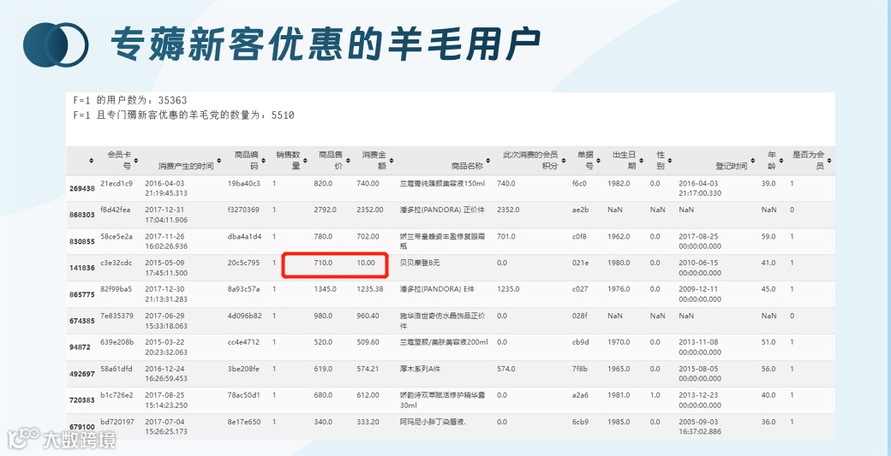The width and height of the screenshot is (891, 456).
Task: Click member card number 58ce5e2a
Action: [x=117, y=236]
